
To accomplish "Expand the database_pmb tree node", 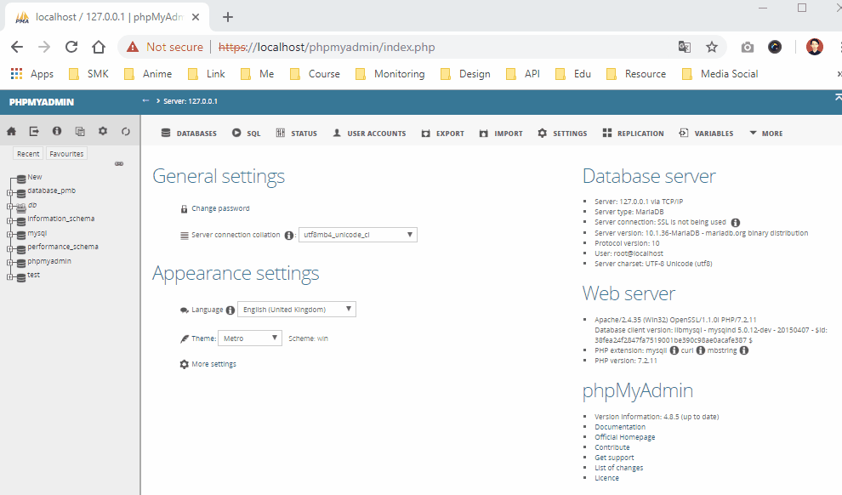I will tap(9, 191).
